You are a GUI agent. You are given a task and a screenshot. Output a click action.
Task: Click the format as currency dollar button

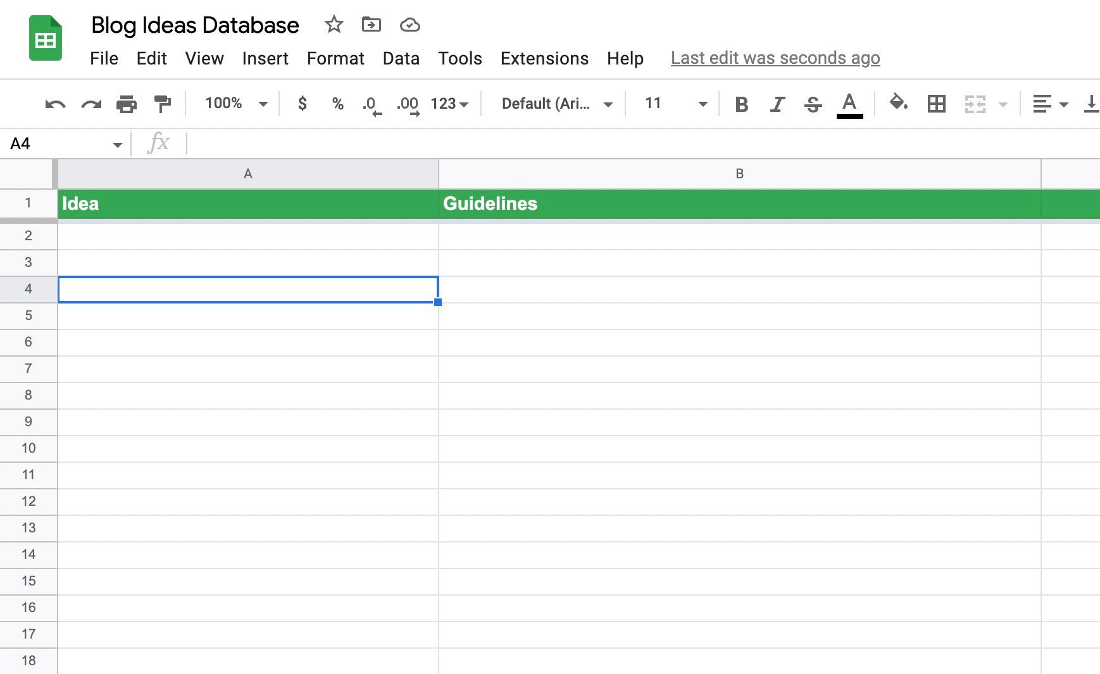tap(303, 104)
